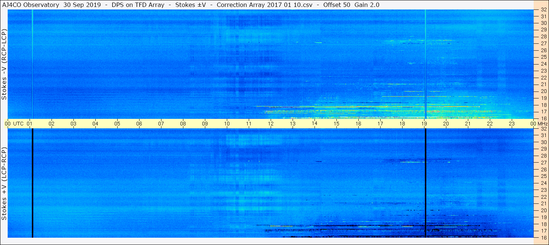Select the 05 hour tick on time axis
The height and width of the screenshot is (245, 549).
pyautogui.click(x=118, y=124)
